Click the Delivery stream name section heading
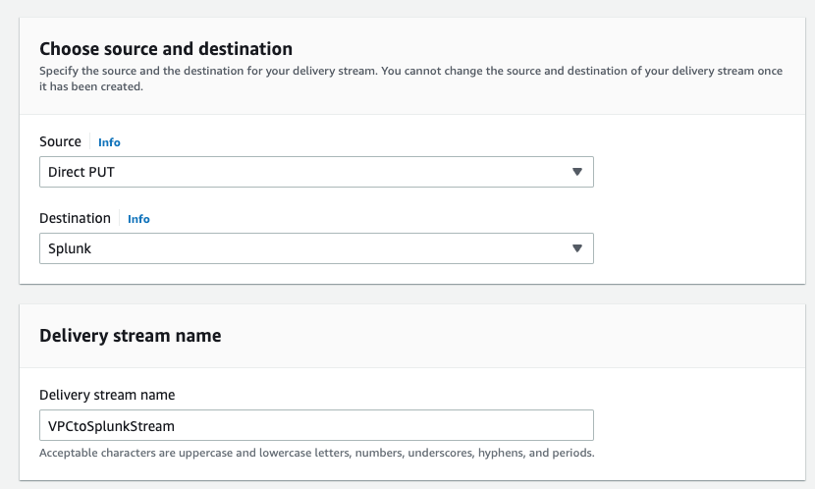Screen dimensions: 815x489 [130, 336]
